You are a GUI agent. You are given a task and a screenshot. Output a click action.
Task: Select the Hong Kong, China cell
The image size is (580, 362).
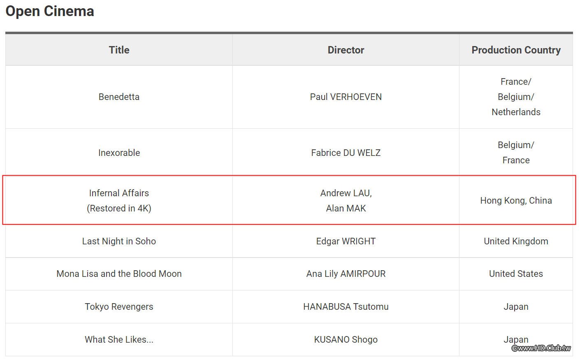[516, 200]
